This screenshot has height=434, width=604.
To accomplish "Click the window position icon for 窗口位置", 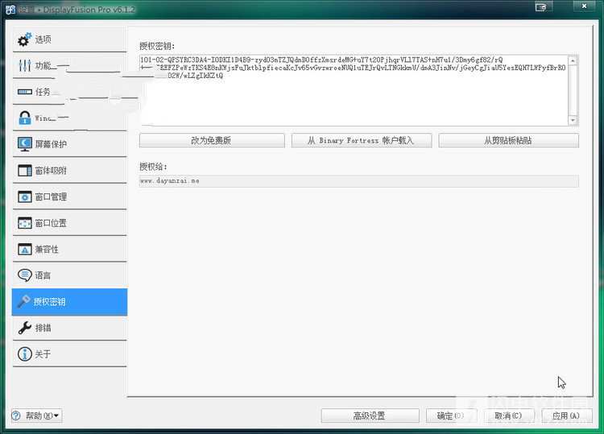I will [x=25, y=223].
